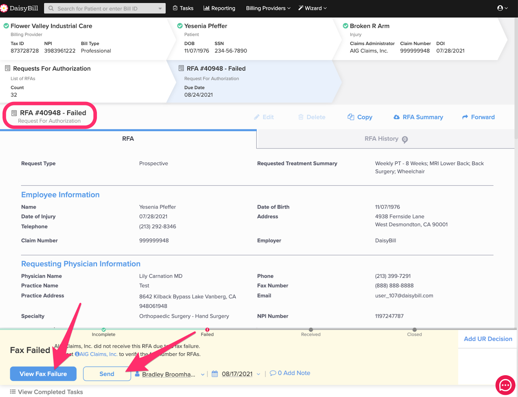Download the RFA Summary
The height and width of the screenshot is (397, 518).
click(x=418, y=117)
